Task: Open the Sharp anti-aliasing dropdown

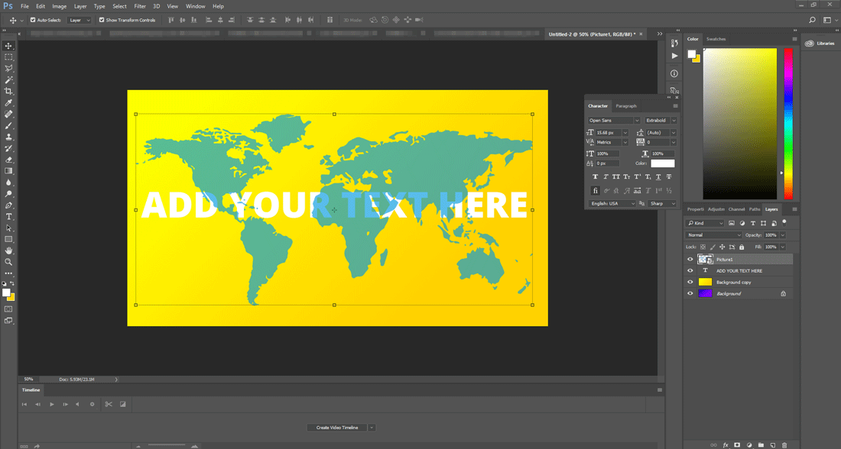Action: (x=662, y=204)
